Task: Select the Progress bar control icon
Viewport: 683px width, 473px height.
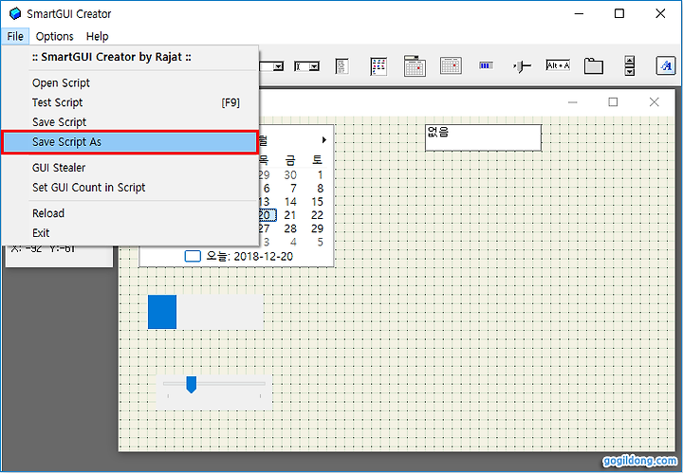Action: (x=486, y=65)
